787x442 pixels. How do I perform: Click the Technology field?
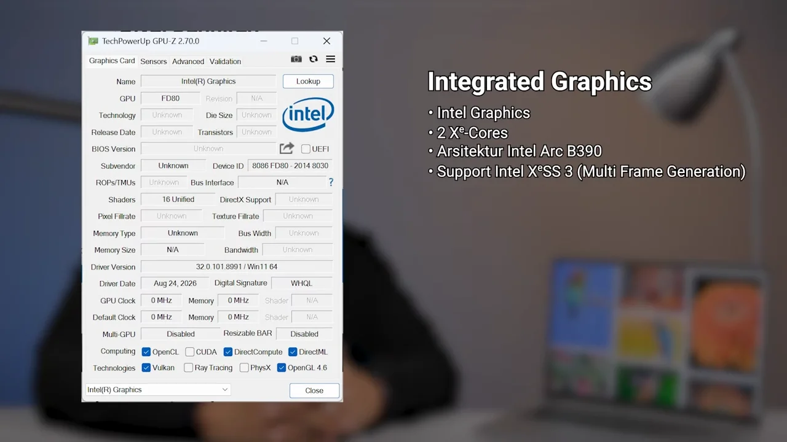[x=167, y=115]
